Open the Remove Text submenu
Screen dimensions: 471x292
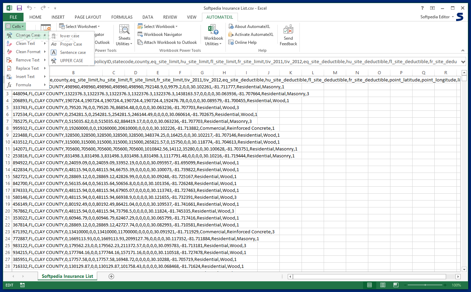click(26, 60)
